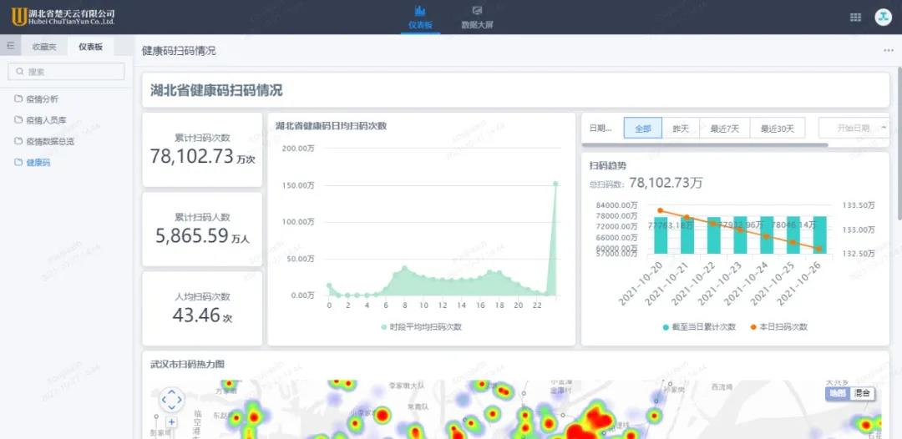The image size is (902, 439).
Task: Open the three-dot more options menu
Action: tap(888, 51)
